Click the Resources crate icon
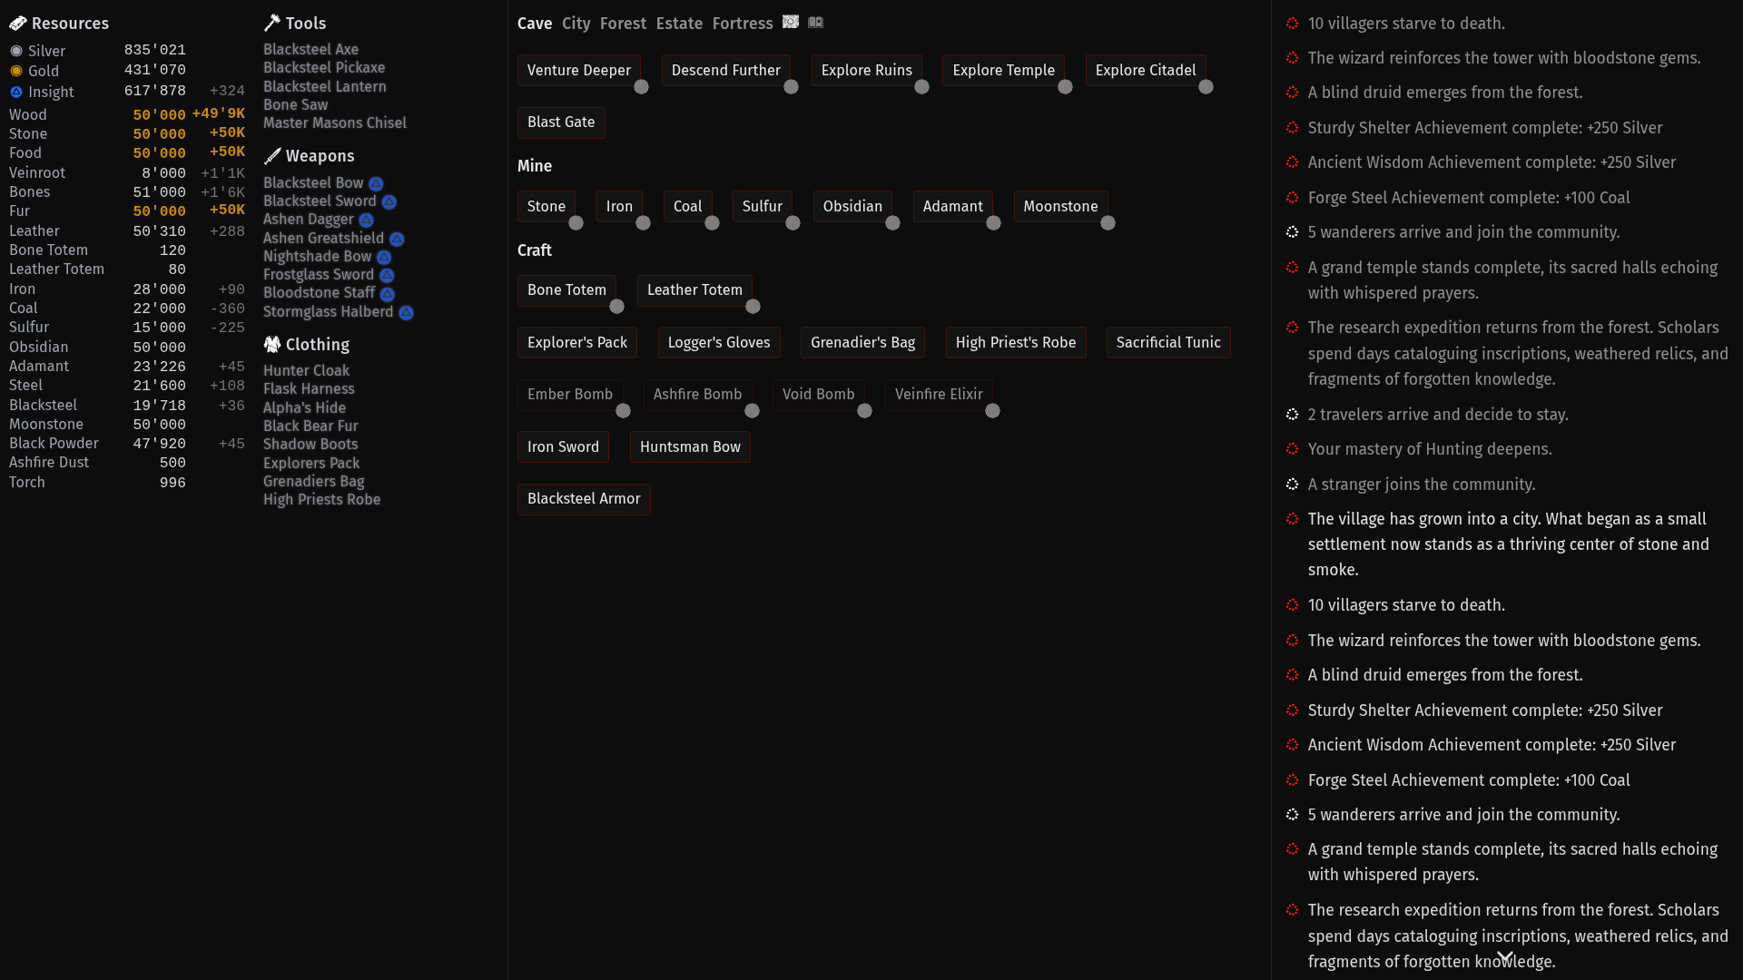The image size is (1743, 980). (x=18, y=24)
